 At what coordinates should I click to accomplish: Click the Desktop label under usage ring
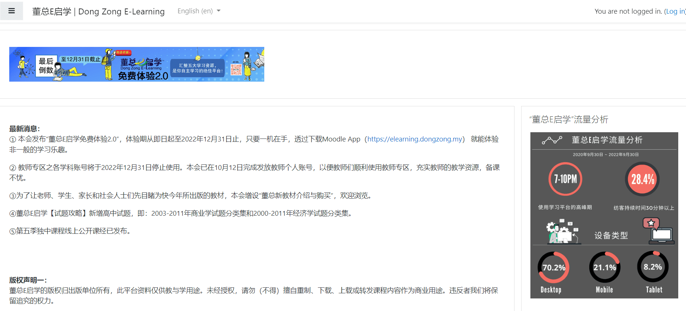[x=551, y=290]
